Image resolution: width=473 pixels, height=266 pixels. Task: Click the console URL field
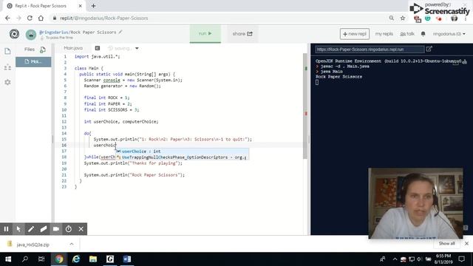click(370, 50)
